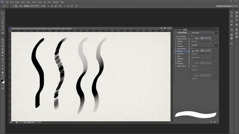This screenshot has width=239, height=134.
Task: Click the brush stroke preview thumbnail
Action: (196, 115)
